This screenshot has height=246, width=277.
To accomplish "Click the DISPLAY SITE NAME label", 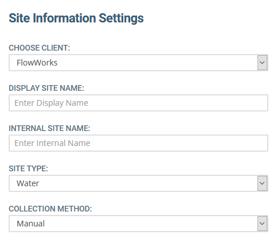I will 46,88.
